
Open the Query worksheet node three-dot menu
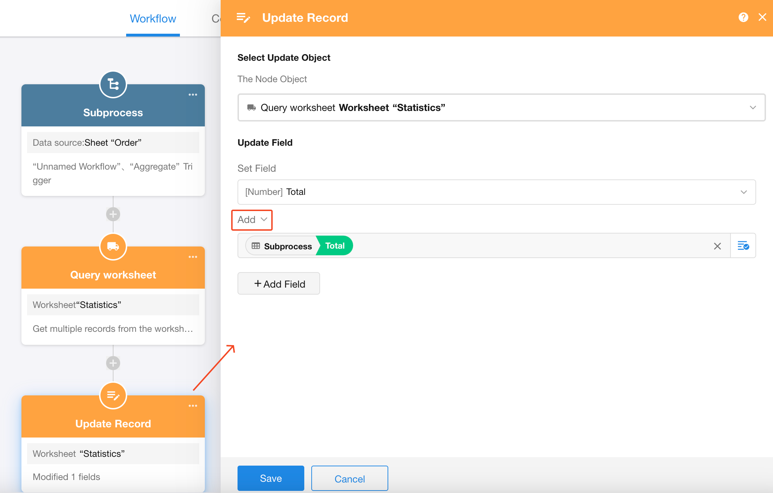[193, 257]
